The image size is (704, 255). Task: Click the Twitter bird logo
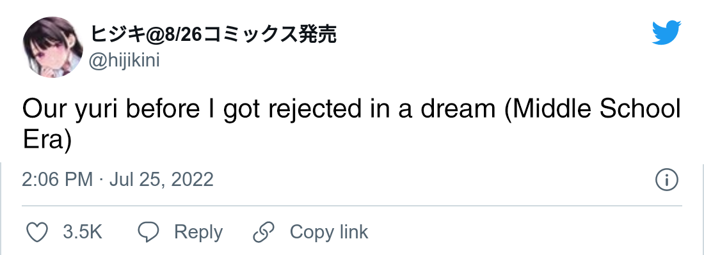point(666,33)
